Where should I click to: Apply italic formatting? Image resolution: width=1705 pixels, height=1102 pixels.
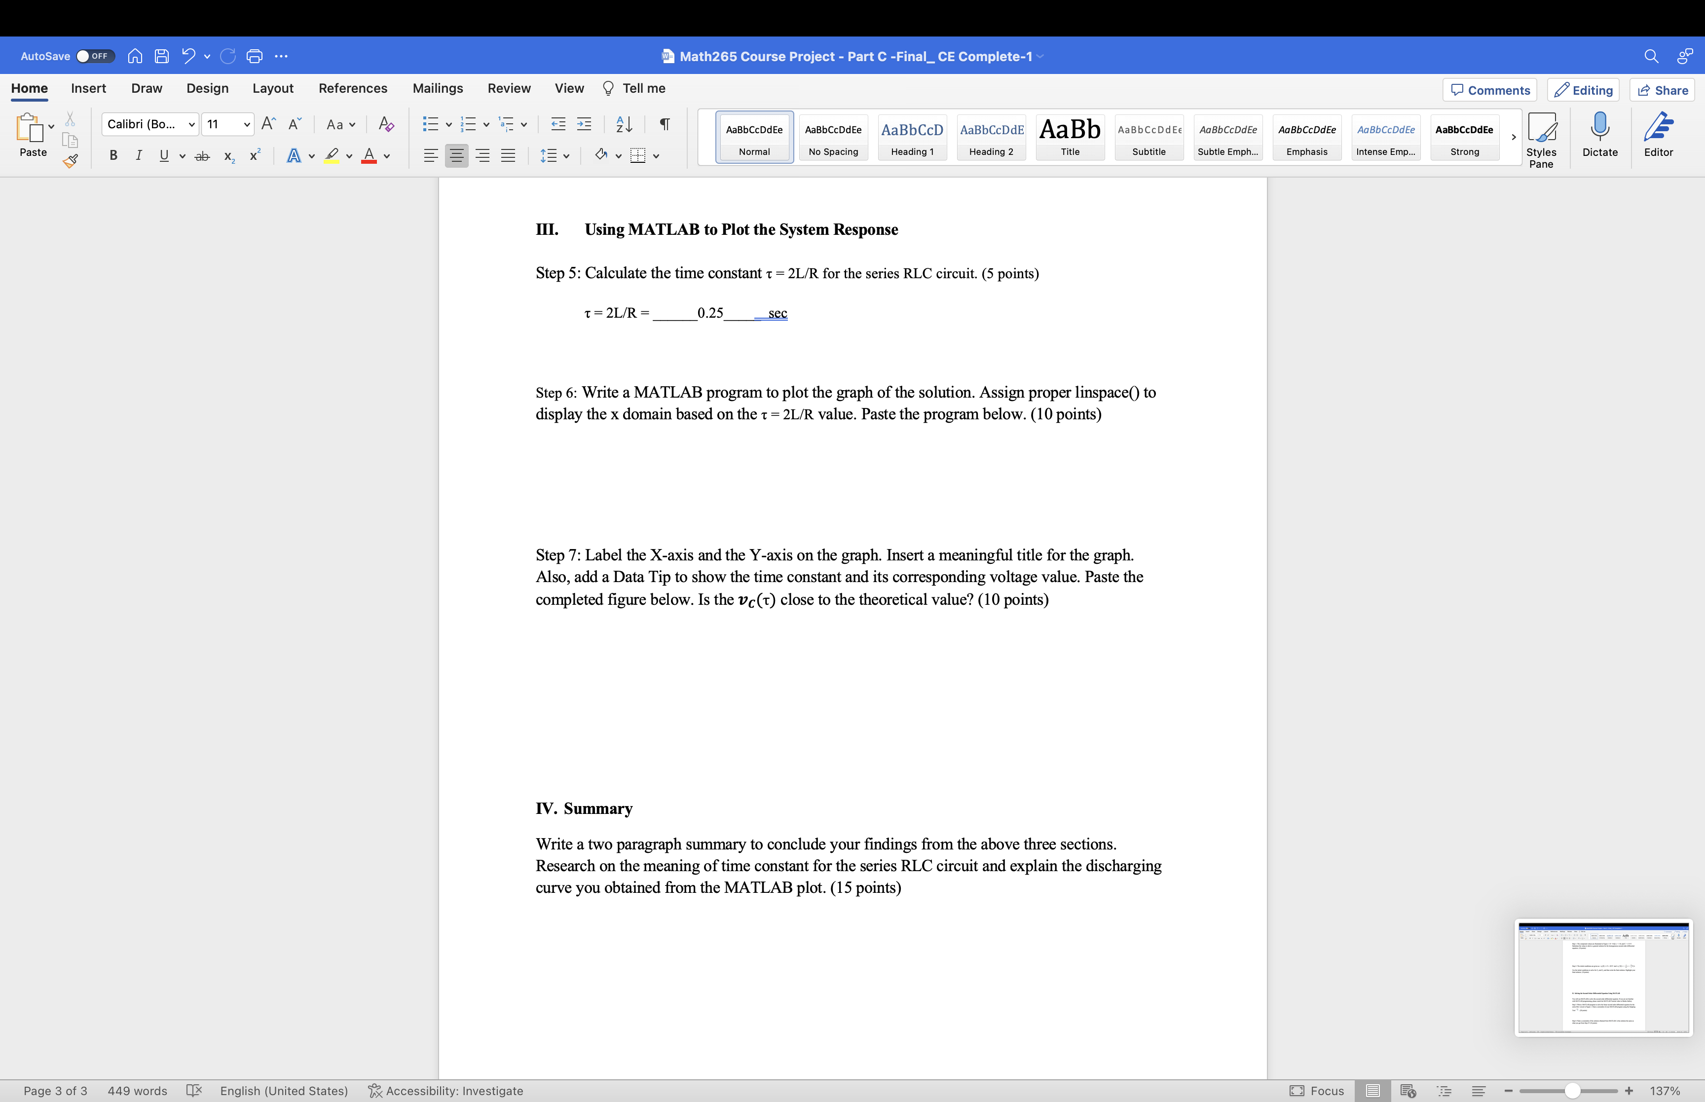pos(139,155)
